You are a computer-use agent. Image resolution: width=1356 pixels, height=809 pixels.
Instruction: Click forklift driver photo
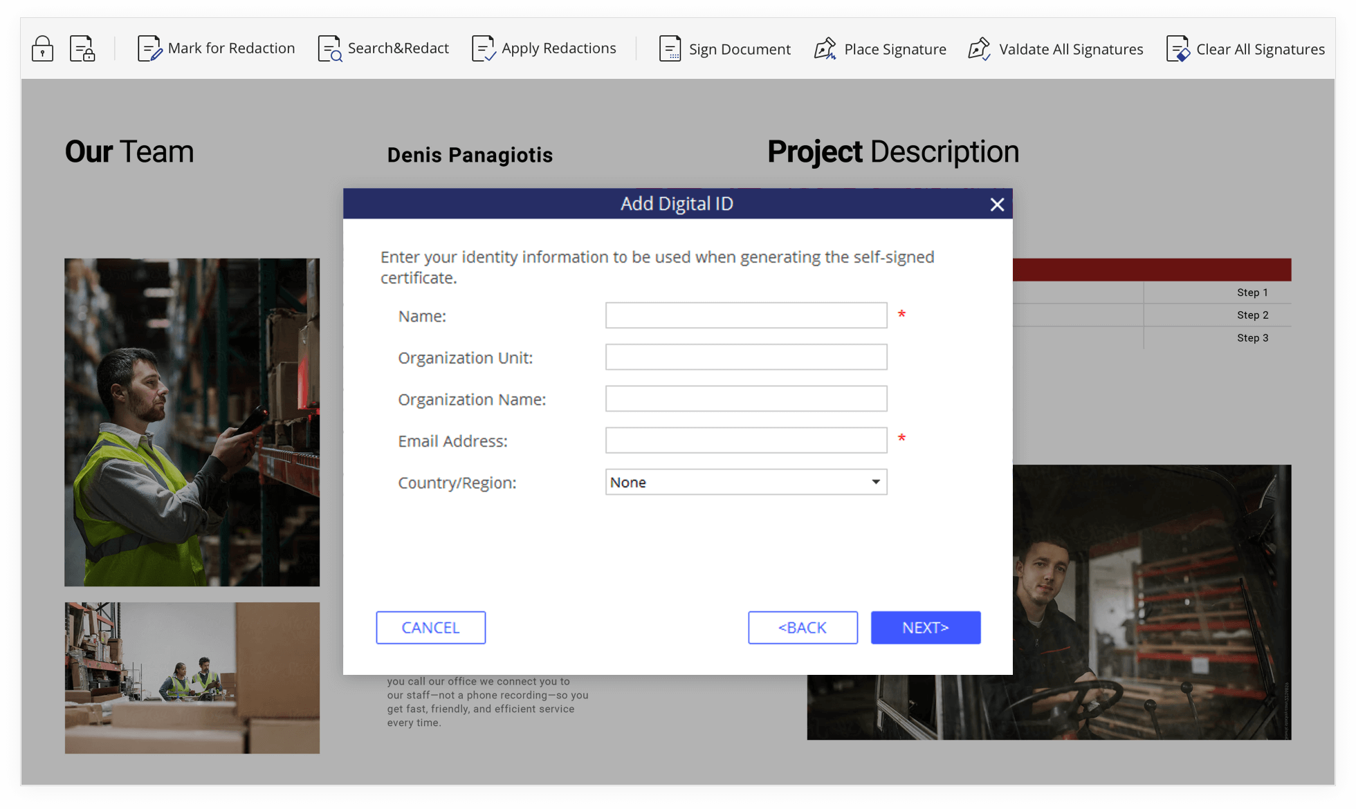[1152, 602]
